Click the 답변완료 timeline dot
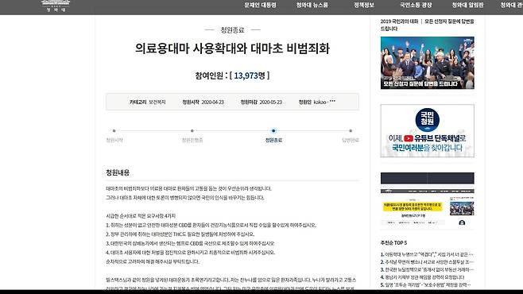Screen dimensions: 523x294 tap(351, 130)
